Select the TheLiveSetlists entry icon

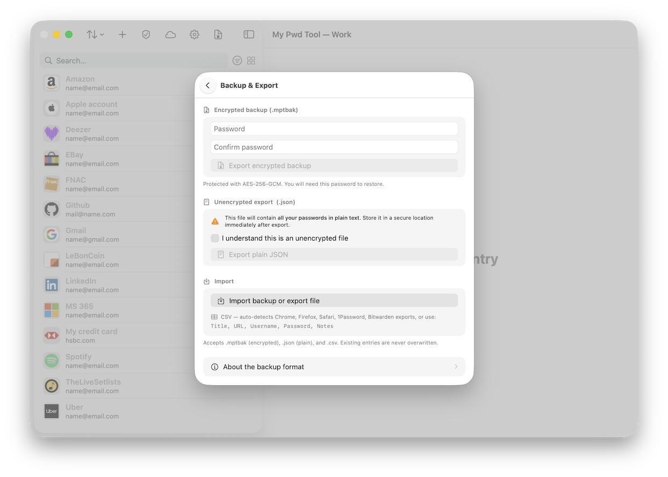pos(52,386)
